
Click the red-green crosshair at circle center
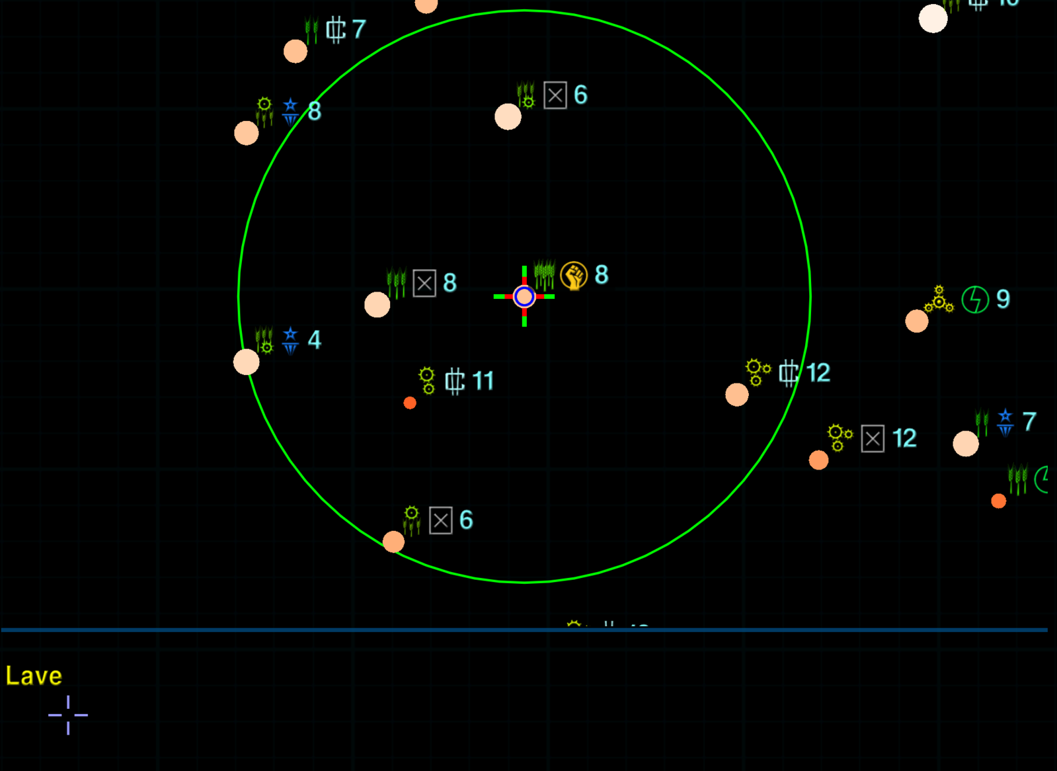tap(524, 297)
